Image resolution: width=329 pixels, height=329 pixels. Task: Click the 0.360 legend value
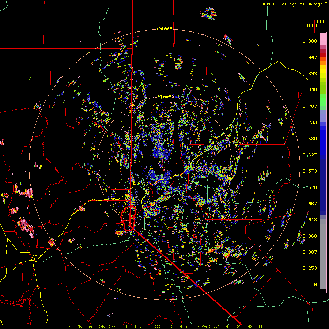click(310, 236)
